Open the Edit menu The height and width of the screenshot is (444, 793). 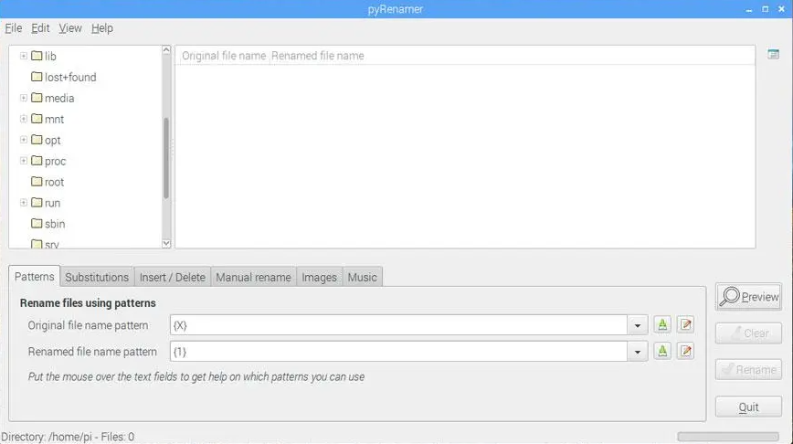click(40, 28)
